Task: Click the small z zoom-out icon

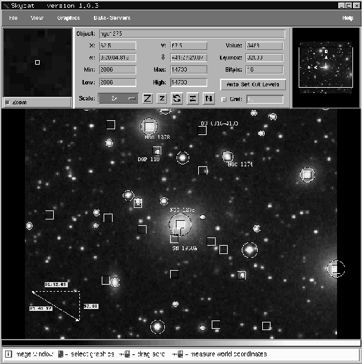Action: coord(162,99)
